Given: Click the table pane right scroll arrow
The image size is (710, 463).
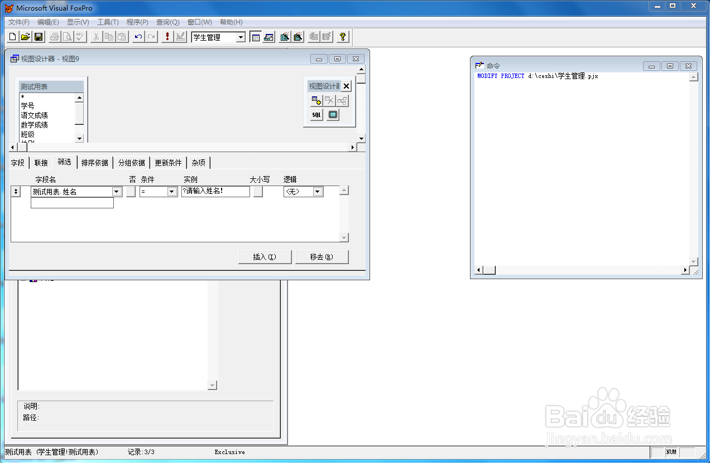Looking at the screenshot, I should [x=353, y=148].
